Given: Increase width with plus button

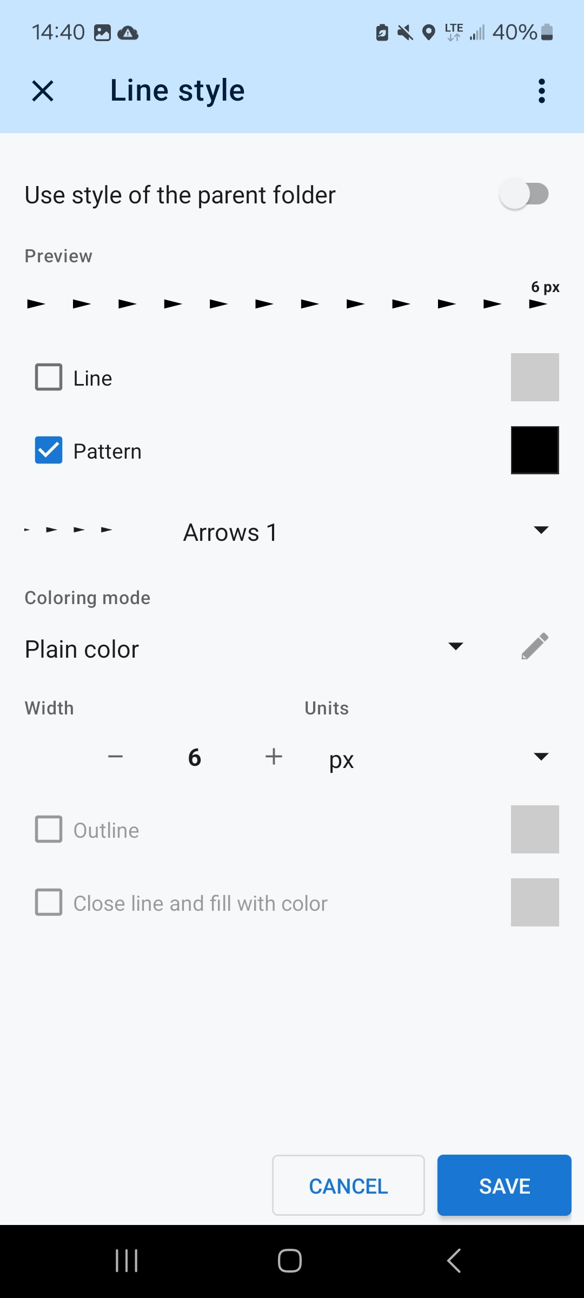Looking at the screenshot, I should pos(274,757).
